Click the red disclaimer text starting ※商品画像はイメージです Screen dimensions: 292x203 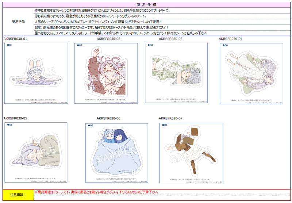click(x=97, y=192)
